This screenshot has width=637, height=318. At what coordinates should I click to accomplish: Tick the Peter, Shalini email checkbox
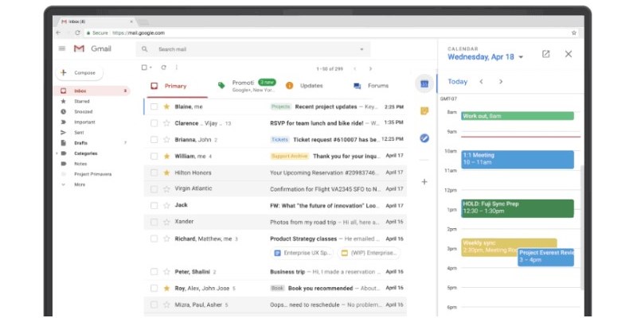154,272
